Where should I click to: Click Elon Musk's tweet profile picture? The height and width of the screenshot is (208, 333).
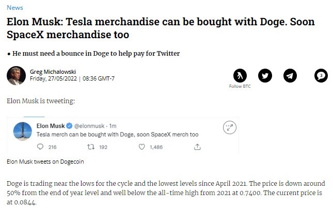pyautogui.click(x=23, y=131)
